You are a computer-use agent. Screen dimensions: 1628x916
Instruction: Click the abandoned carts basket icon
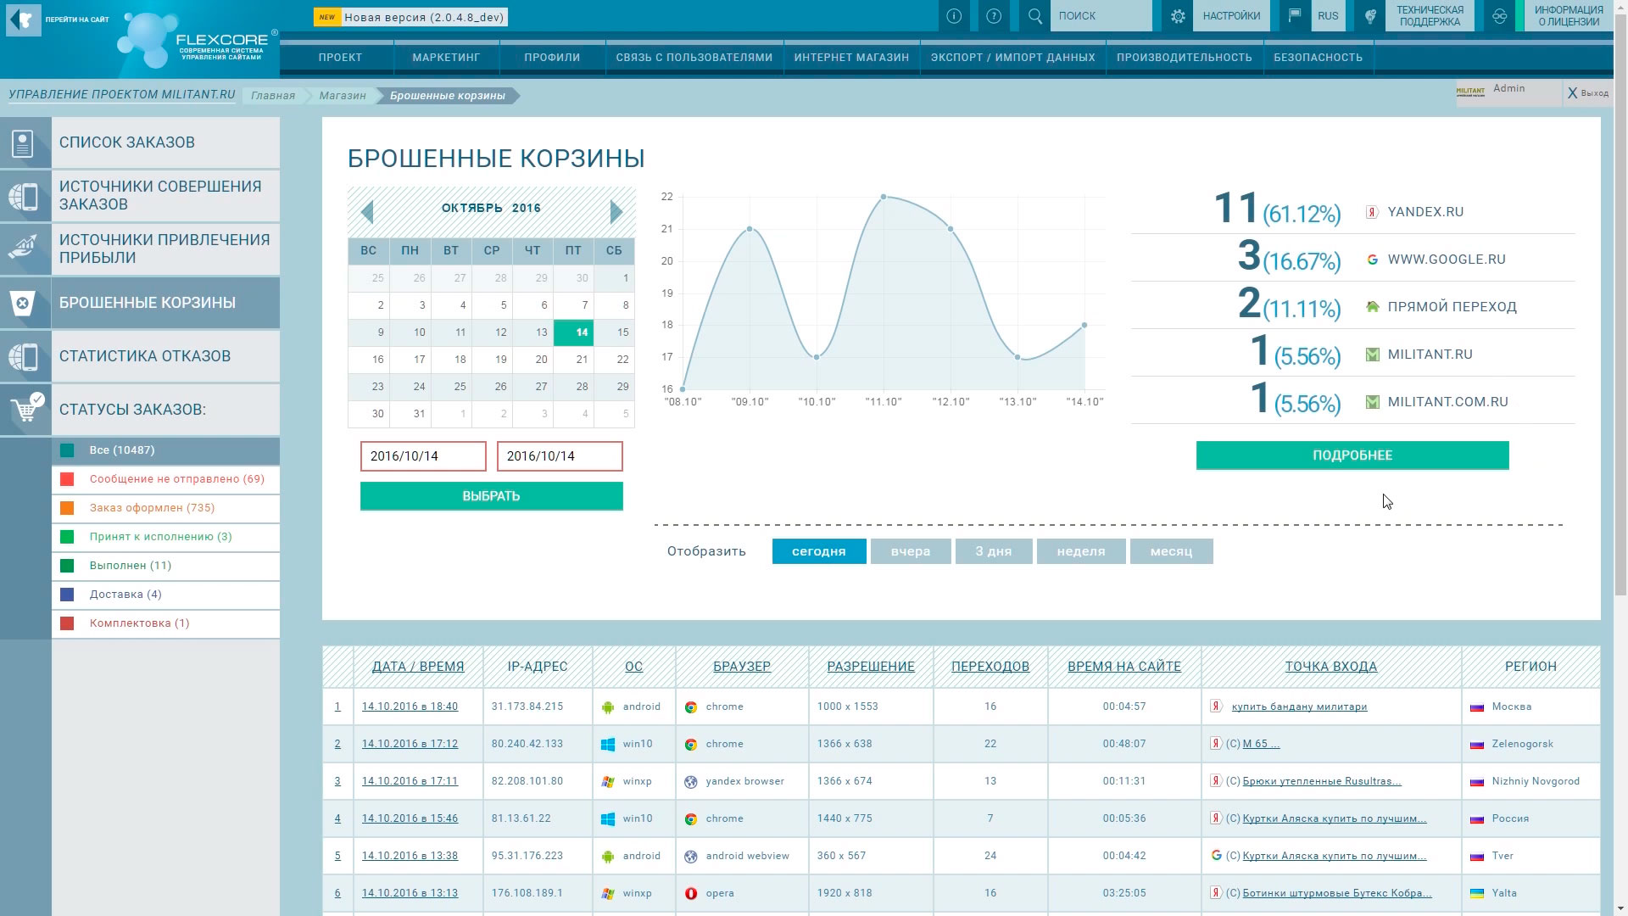click(x=24, y=303)
